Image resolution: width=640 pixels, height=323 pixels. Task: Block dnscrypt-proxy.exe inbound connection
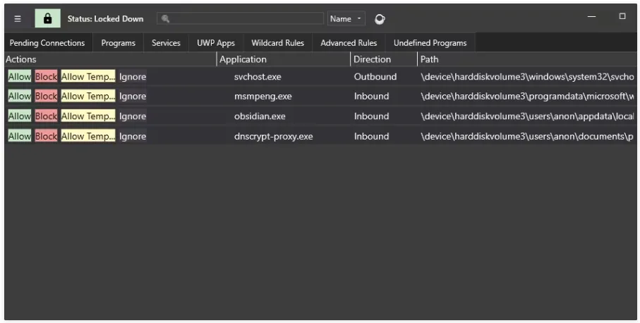[x=46, y=136]
